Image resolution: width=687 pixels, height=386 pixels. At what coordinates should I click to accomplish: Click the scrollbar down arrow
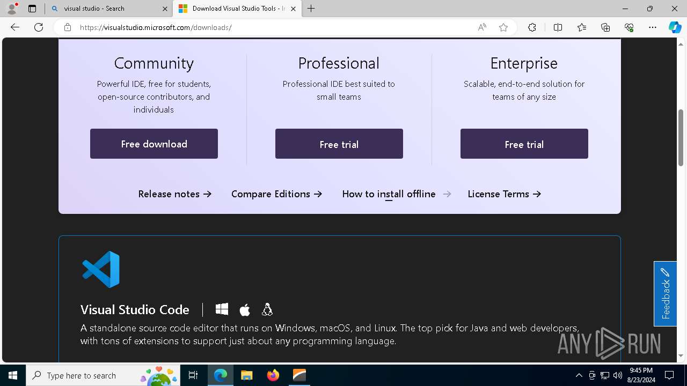[681, 356]
